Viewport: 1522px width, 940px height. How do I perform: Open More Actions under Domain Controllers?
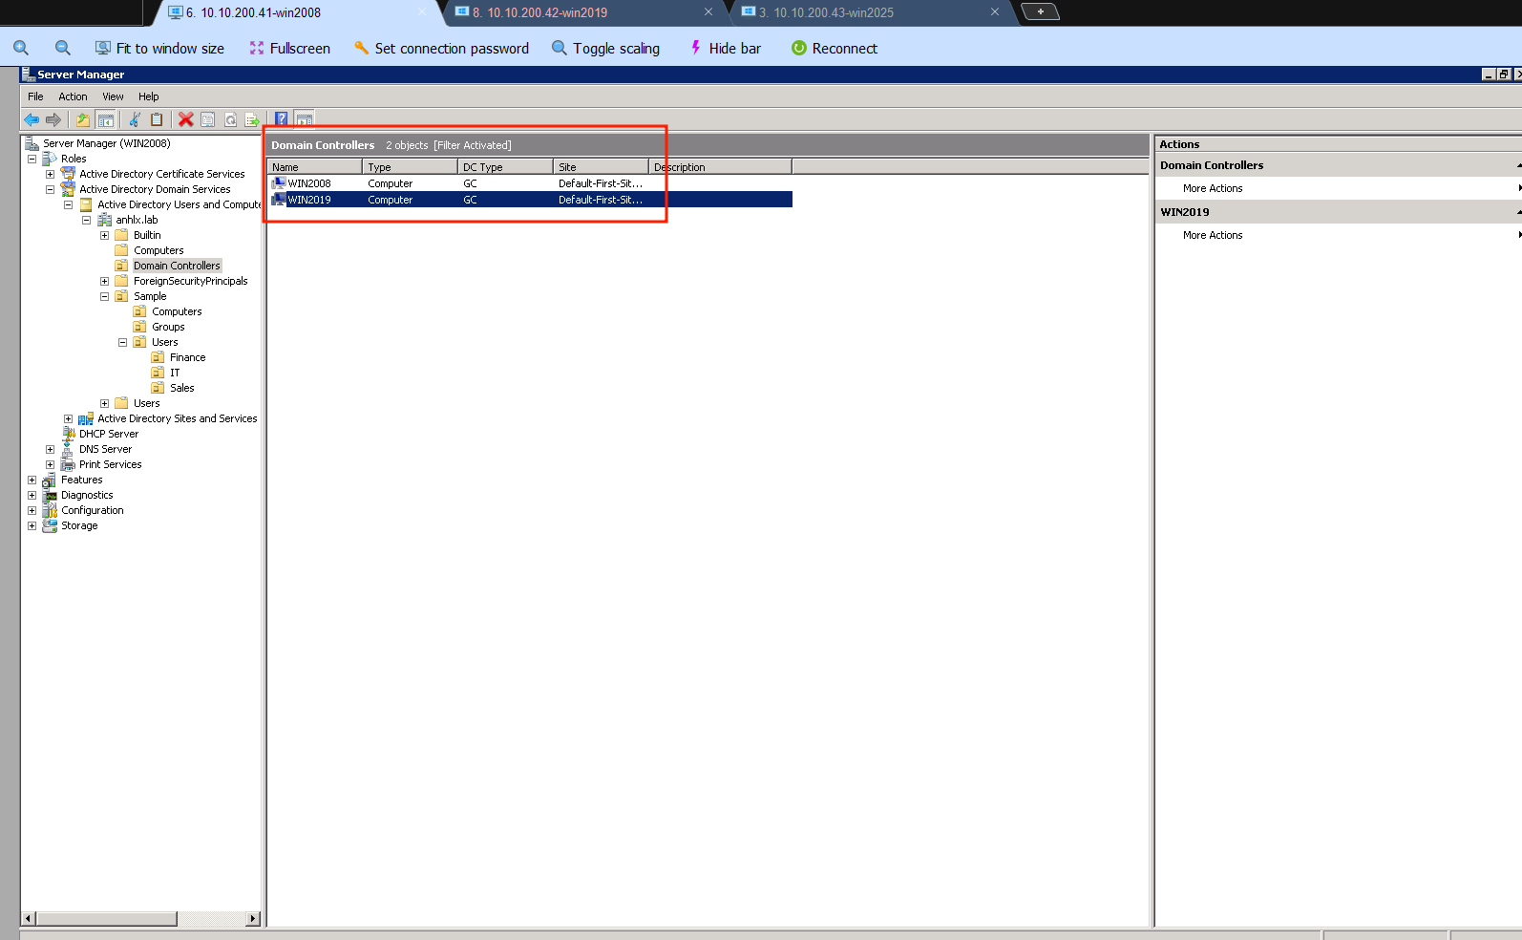(x=1213, y=188)
